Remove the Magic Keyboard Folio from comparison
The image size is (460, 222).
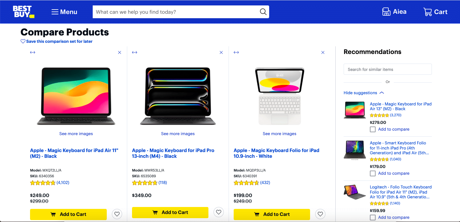(323, 52)
